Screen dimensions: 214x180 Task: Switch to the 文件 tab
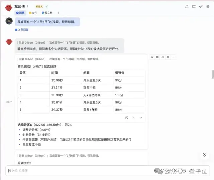tap(33, 13)
